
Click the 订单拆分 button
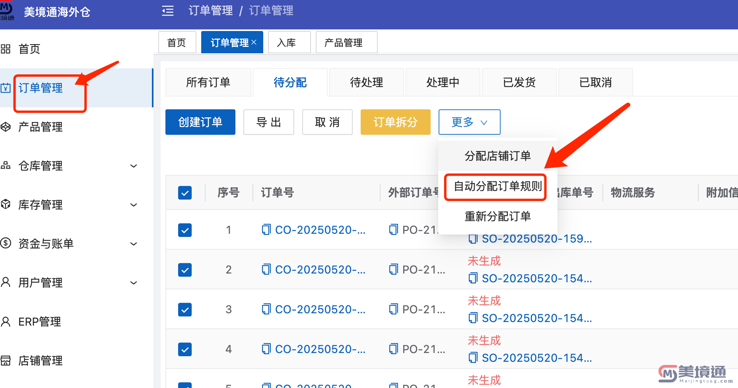(x=396, y=122)
